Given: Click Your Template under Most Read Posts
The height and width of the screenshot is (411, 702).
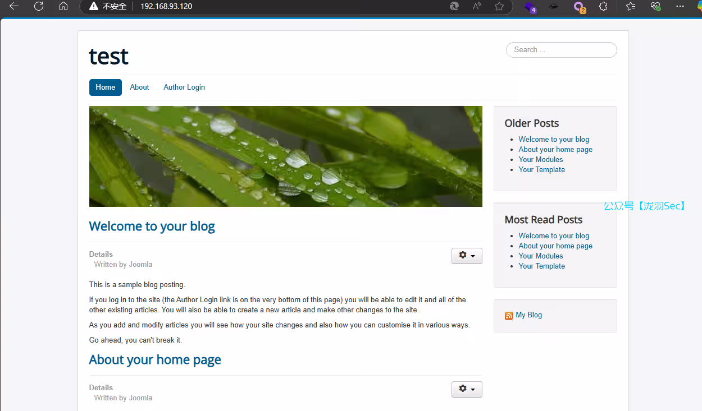Looking at the screenshot, I should (541, 266).
